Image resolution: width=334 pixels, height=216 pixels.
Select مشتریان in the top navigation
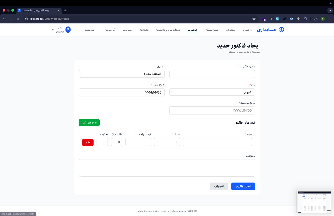(231, 30)
